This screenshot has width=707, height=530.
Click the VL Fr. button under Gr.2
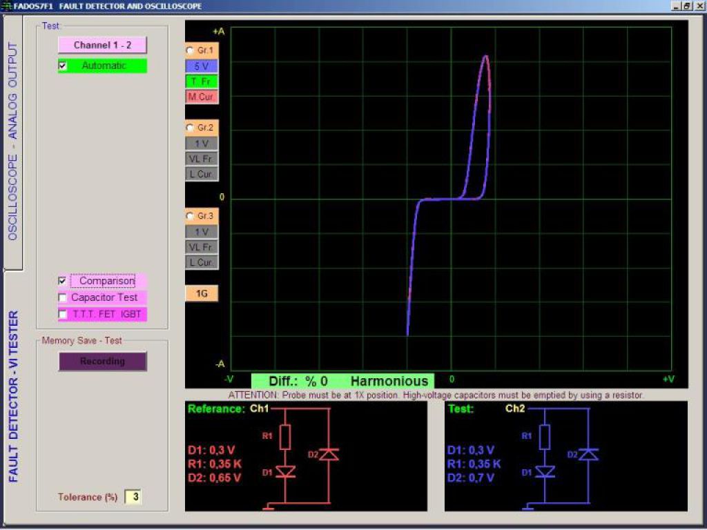(202, 159)
